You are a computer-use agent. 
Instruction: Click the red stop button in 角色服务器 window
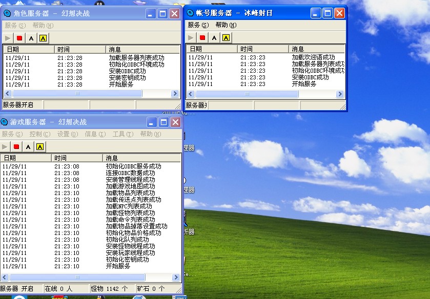(19, 38)
